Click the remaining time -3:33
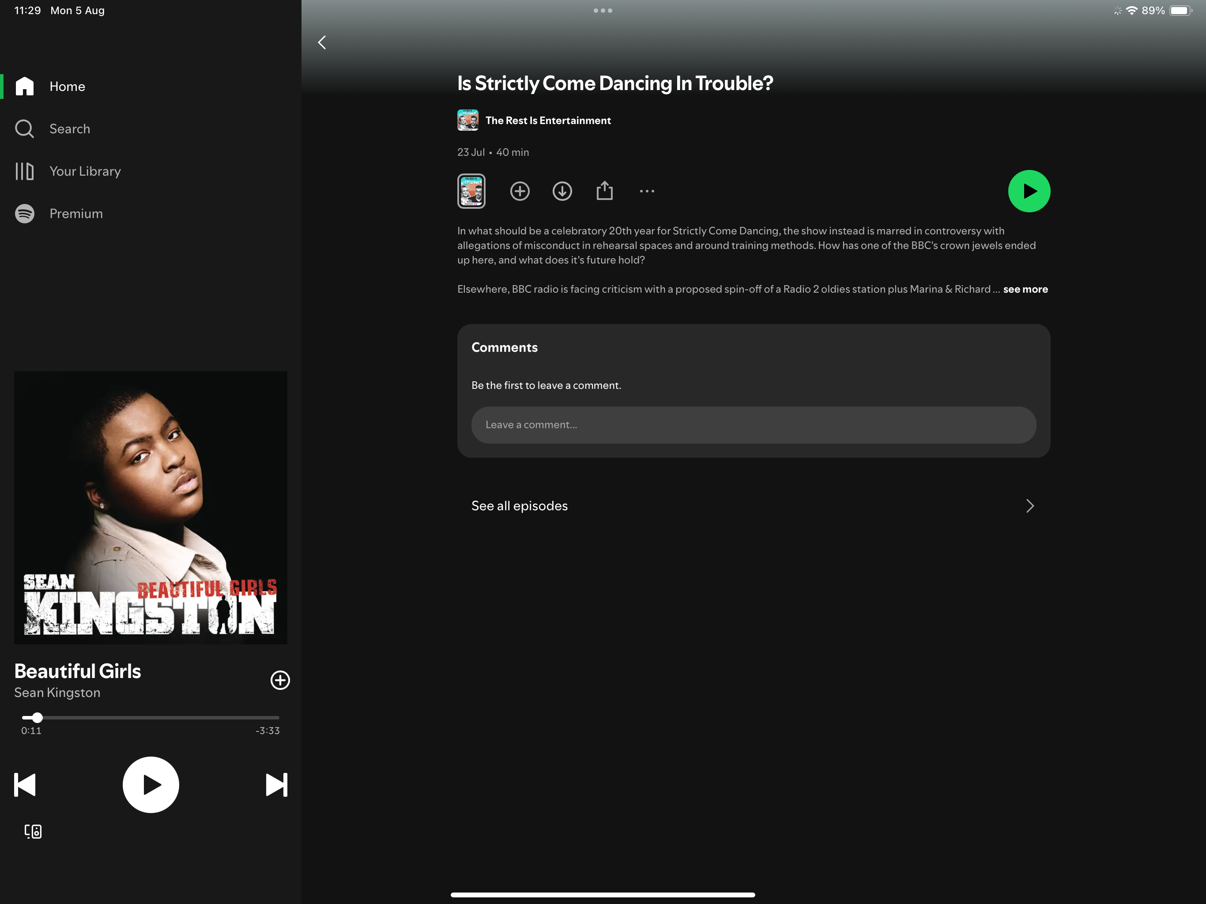This screenshot has width=1206, height=904. [x=267, y=731]
